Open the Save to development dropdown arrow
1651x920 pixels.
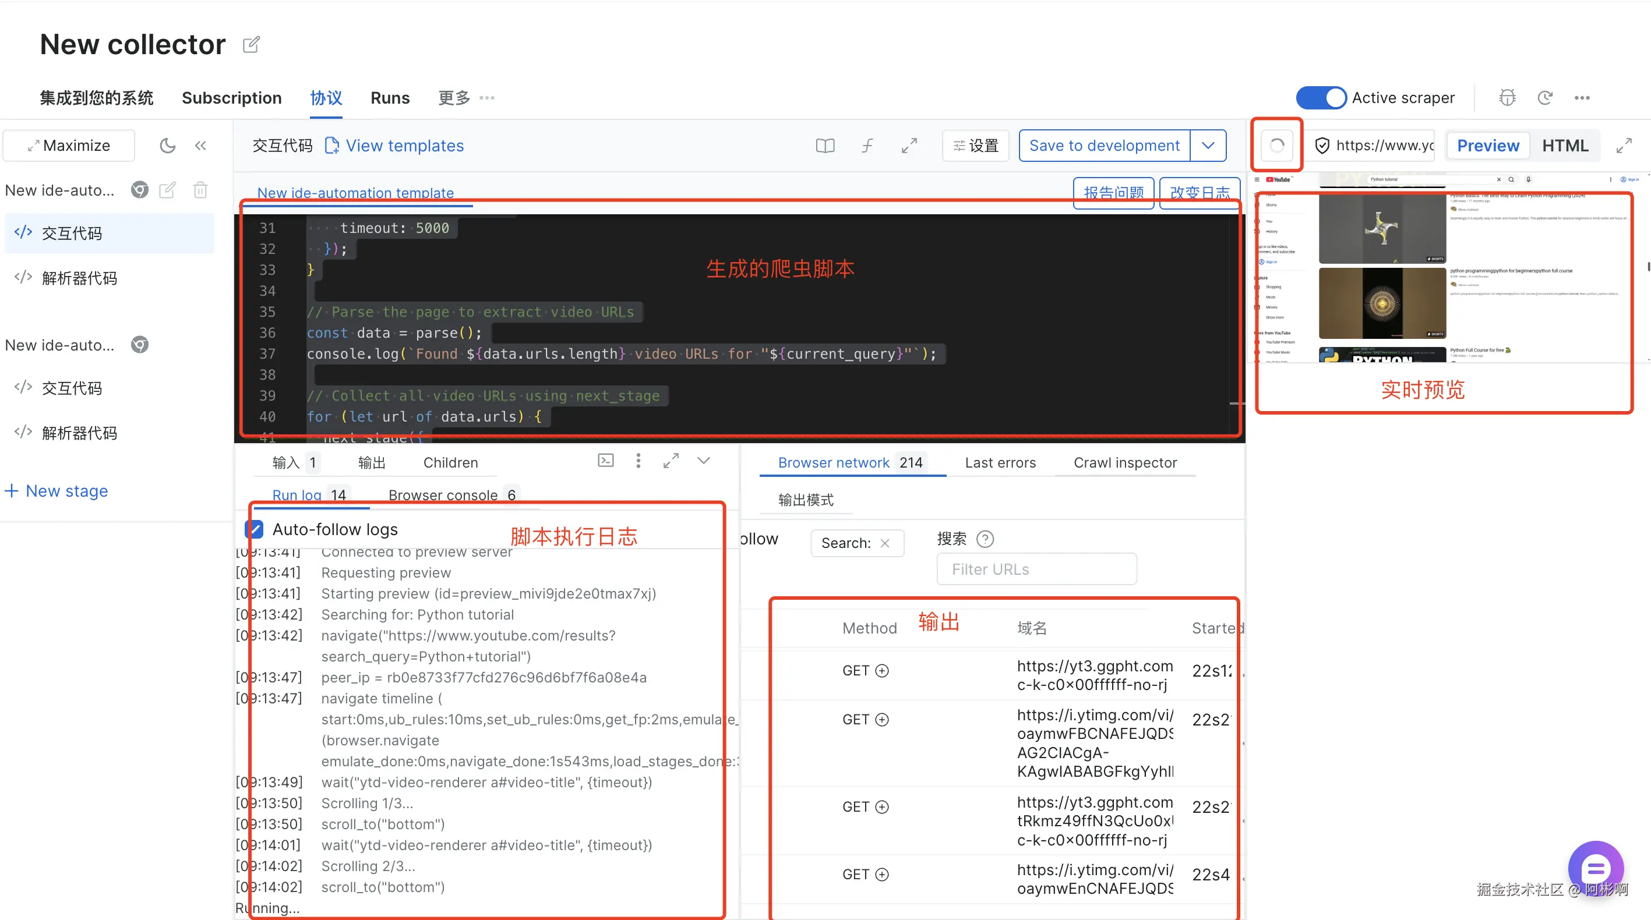(x=1208, y=146)
